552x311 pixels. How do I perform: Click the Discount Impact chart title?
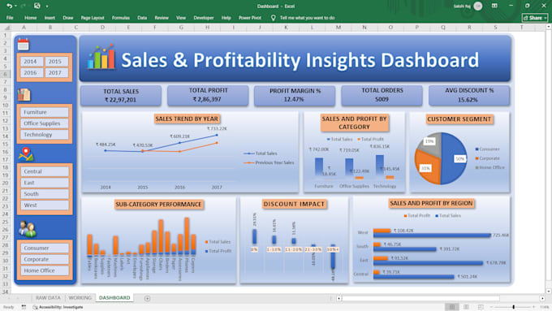[x=294, y=204]
